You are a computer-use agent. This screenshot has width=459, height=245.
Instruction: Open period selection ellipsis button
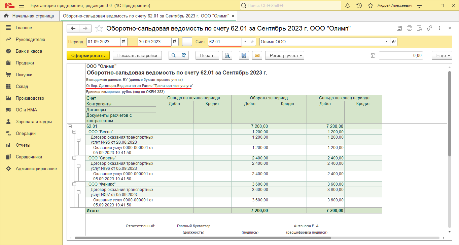[x=187, y=42]
